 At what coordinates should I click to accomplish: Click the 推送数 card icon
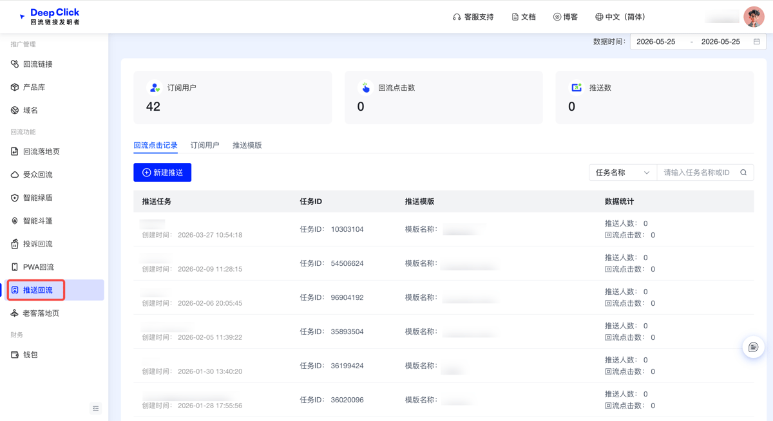(577, 88)
